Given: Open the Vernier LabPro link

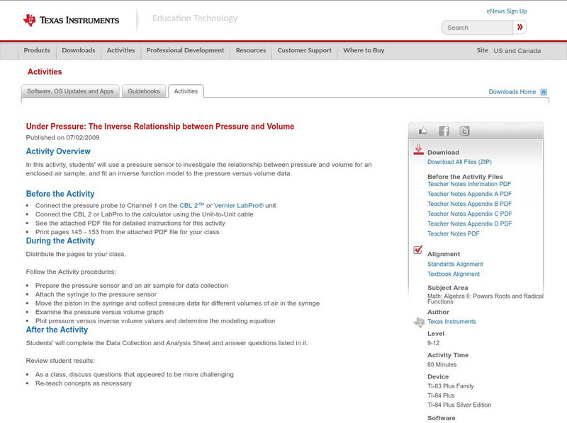Looking at the screenshot, I should coord(239,205).
